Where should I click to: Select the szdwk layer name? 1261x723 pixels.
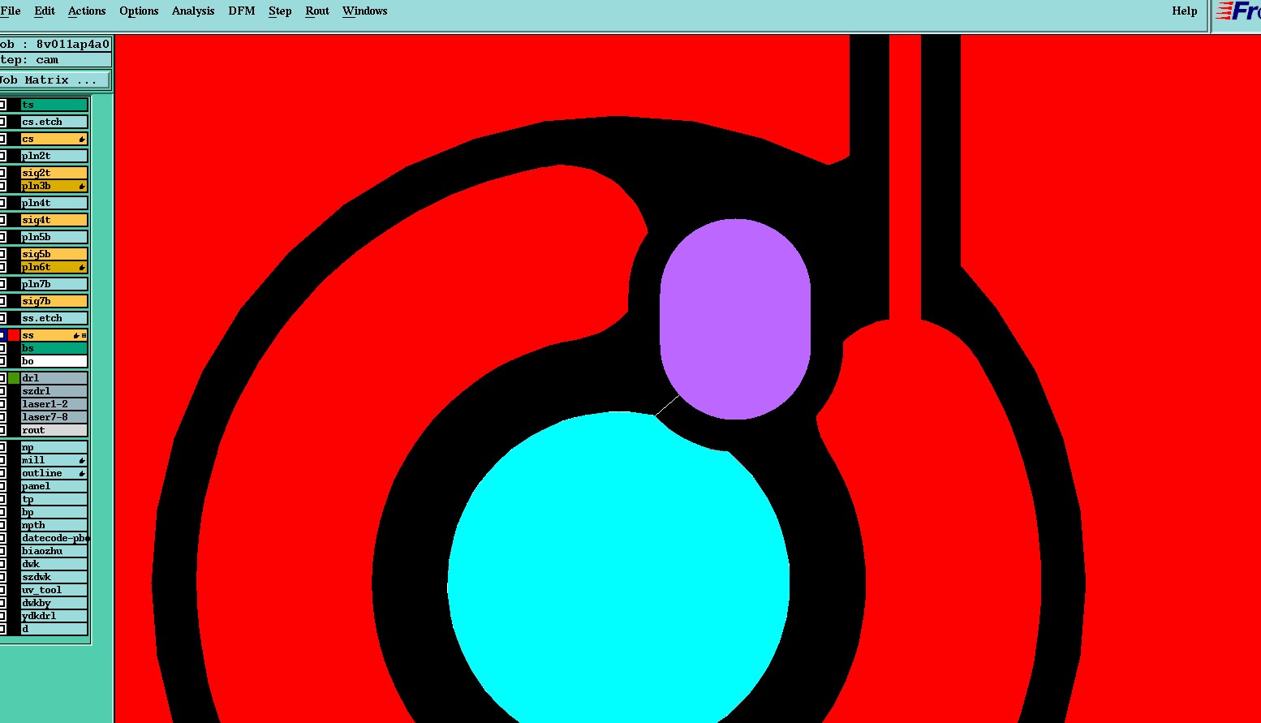[x=54, y=578]
